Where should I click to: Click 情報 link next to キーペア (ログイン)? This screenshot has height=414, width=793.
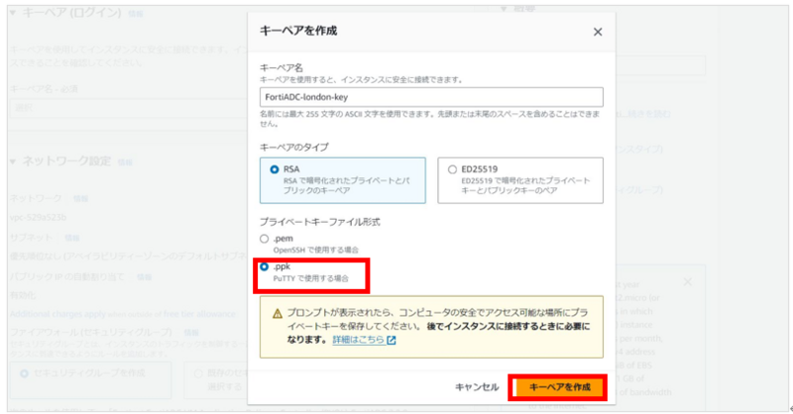click(136, 14)
